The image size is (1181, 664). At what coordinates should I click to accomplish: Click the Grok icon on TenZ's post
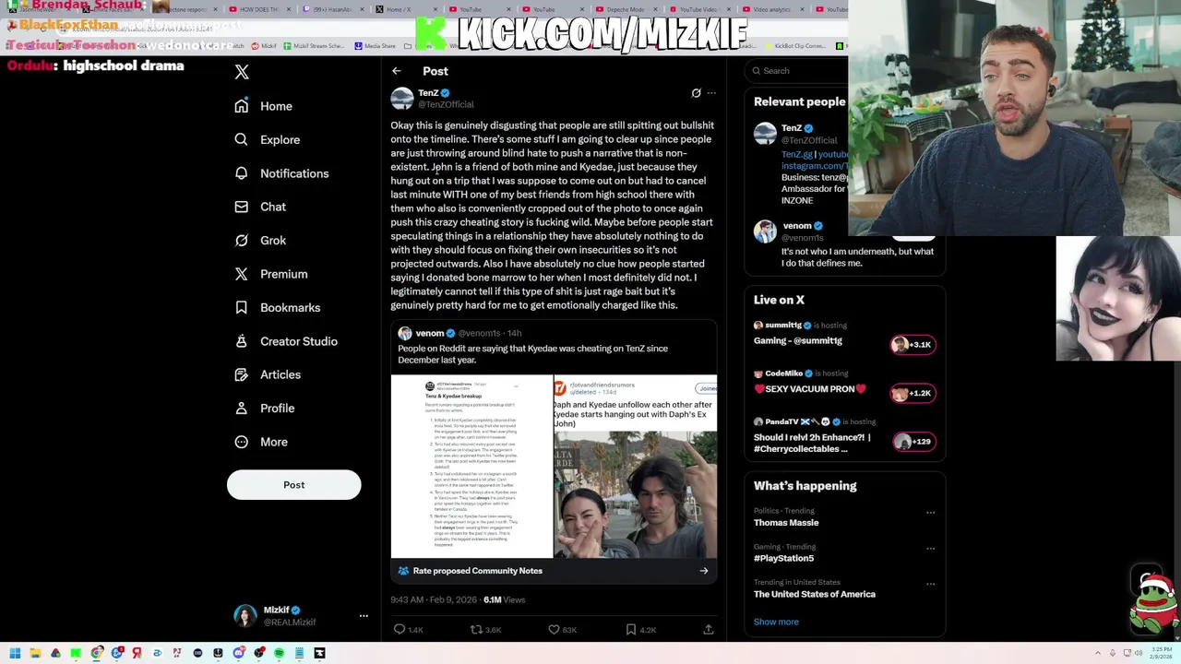696,93
